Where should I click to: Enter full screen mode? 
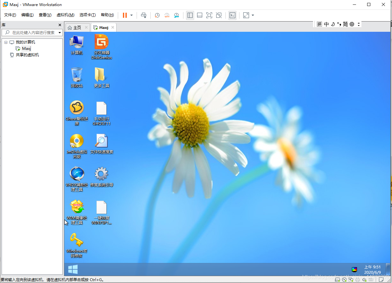coord(209,15)
